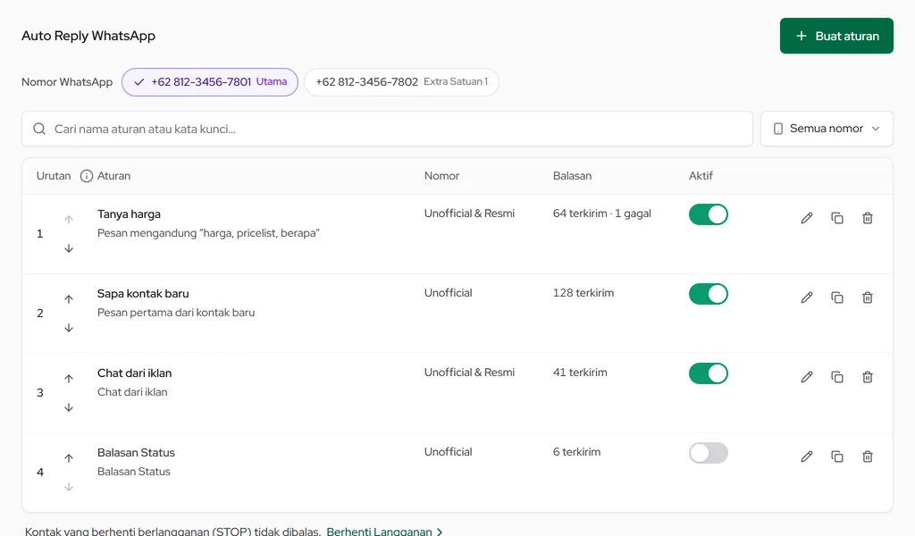Click the Urutan info icon
Viewport: 915px width, 536px height.
click(x=87, y=176)
